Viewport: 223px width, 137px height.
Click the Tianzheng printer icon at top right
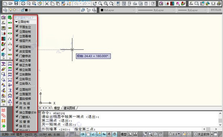(219, 4)
